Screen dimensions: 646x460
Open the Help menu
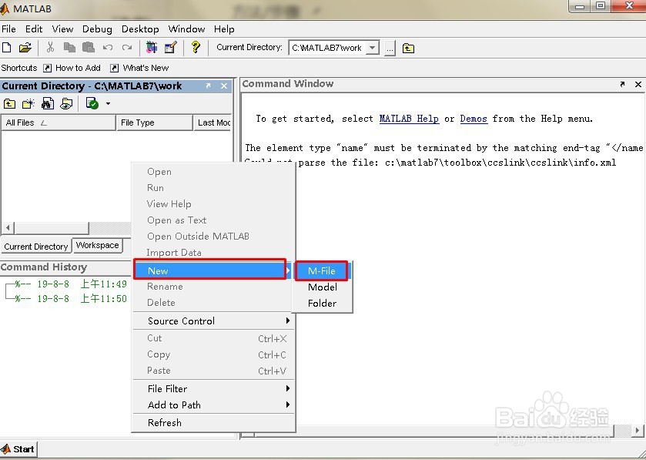(224, 29)
